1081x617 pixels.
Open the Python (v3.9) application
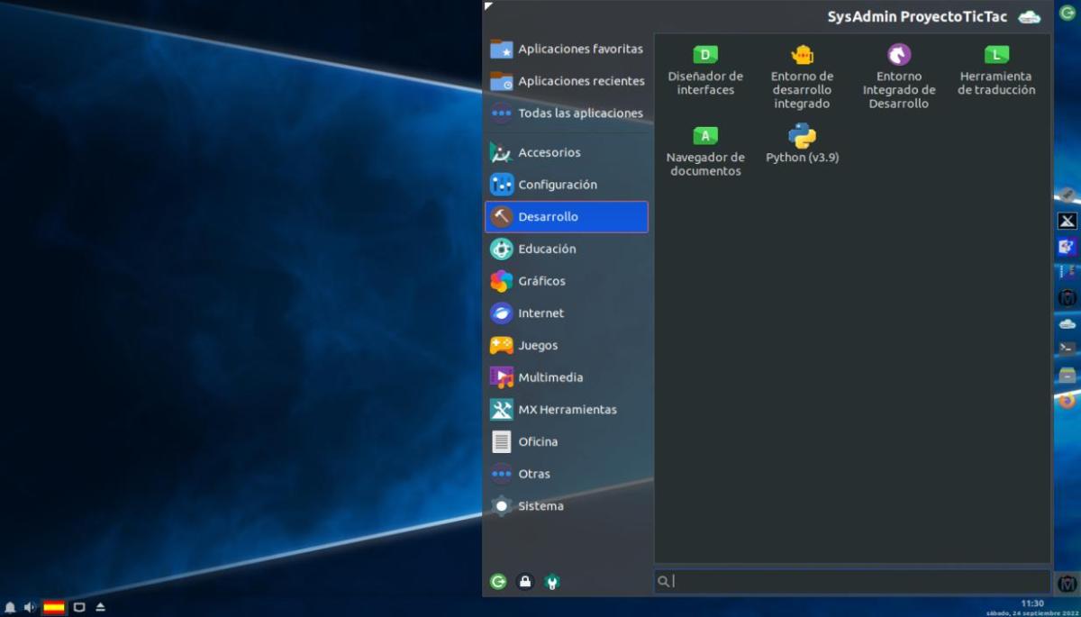tap(802, 144)
